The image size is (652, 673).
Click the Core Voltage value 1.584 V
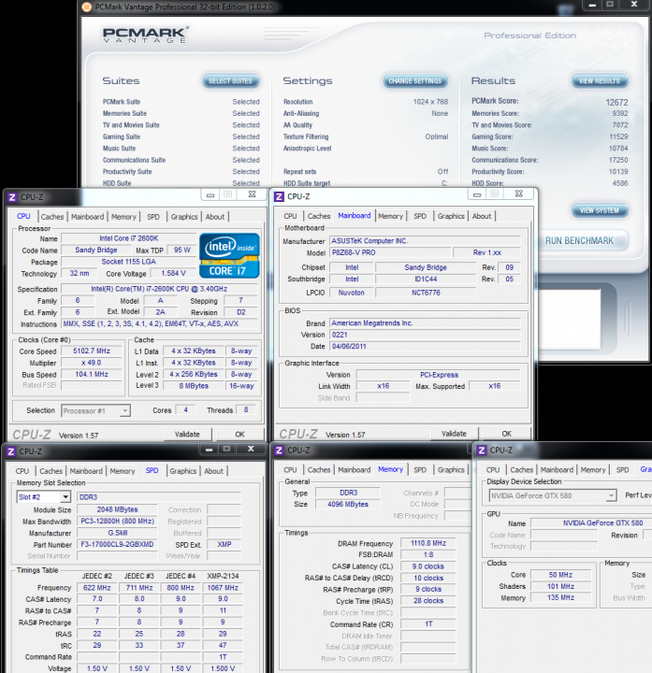(x=173, y=273)
